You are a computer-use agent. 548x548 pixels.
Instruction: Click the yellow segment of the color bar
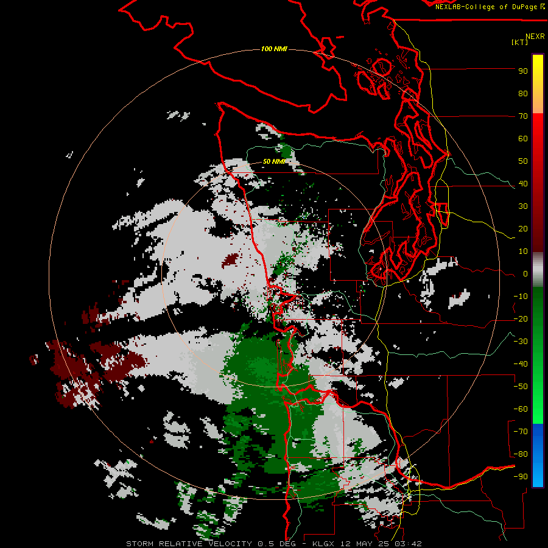[x=538, y=84]
